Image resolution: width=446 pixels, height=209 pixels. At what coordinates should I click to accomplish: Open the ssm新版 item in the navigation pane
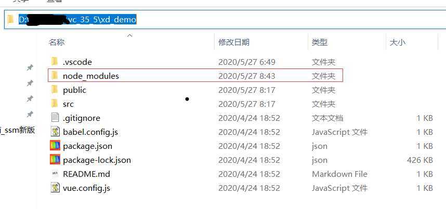pyautogui.click(x=18, y=130)
